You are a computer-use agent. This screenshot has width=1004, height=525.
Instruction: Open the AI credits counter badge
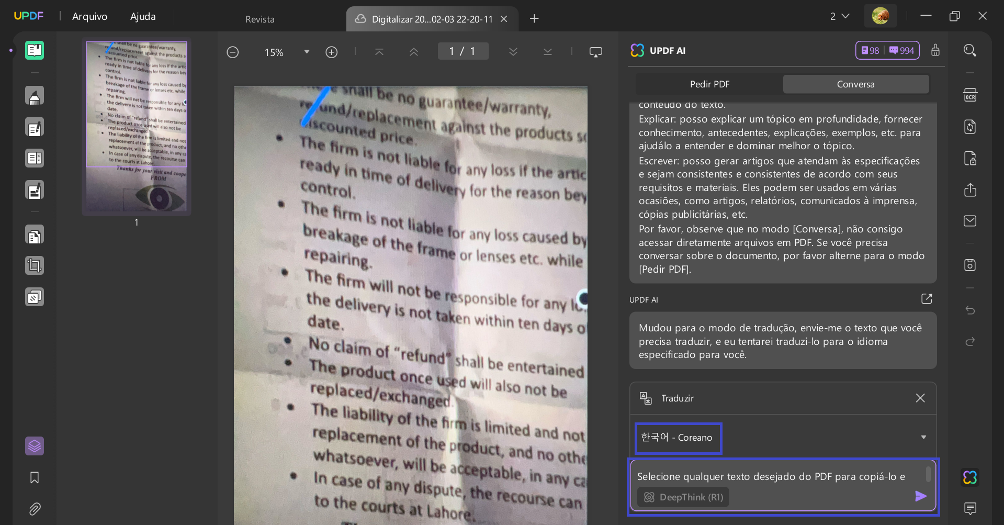[887, 50]
